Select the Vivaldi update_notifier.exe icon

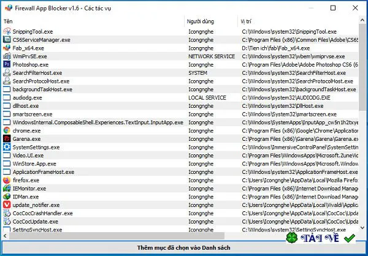coord(7,205)
